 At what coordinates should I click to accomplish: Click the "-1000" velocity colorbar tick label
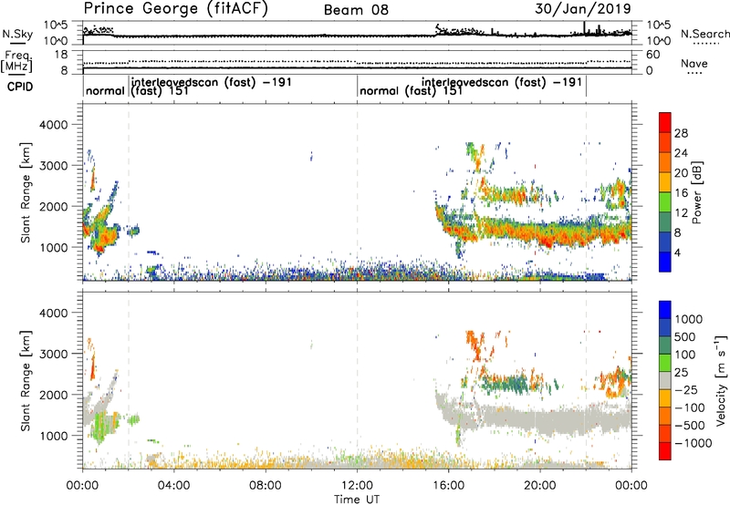pyautogui.click(x=693, y=443)
